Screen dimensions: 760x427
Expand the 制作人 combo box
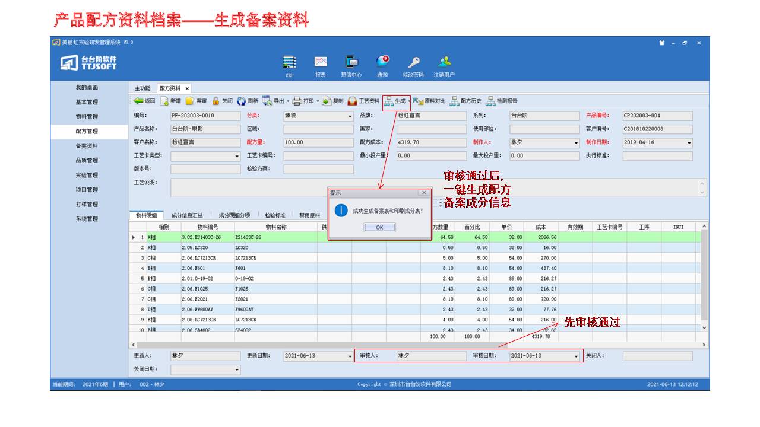(x=576, y=143)
